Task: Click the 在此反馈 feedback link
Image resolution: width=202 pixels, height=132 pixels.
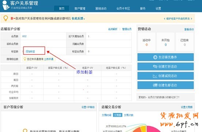Action: (77, 18)
